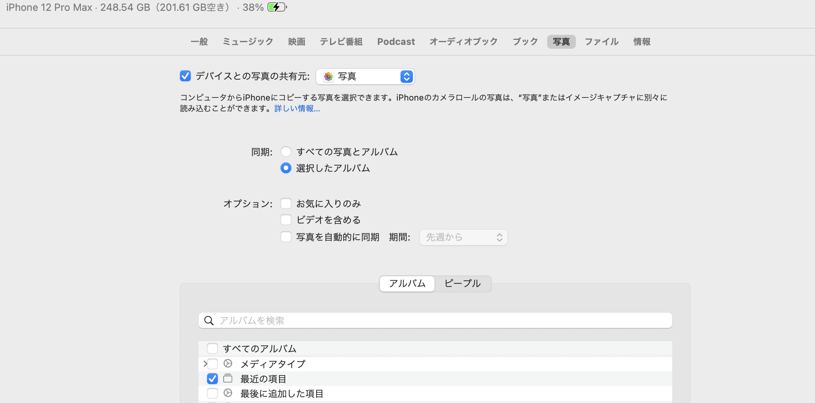Open the ミュージック tab
Image resolution: width=815 pixels, height=403 pixels.
[248, 42]
